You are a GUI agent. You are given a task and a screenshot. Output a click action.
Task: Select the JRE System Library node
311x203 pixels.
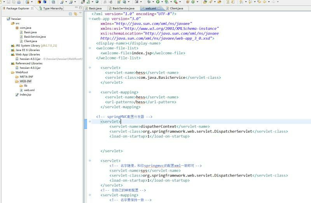30,45
